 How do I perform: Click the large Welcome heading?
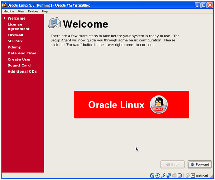86,24
